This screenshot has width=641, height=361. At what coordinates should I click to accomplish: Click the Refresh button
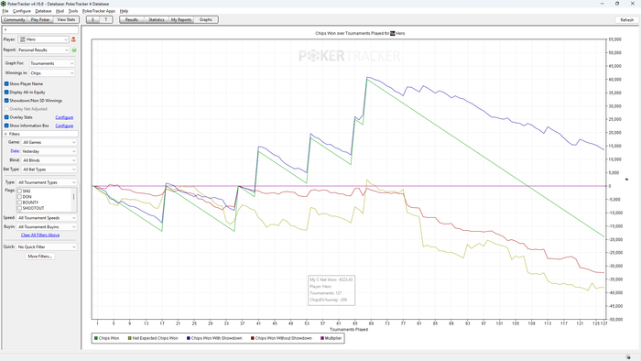626,19
